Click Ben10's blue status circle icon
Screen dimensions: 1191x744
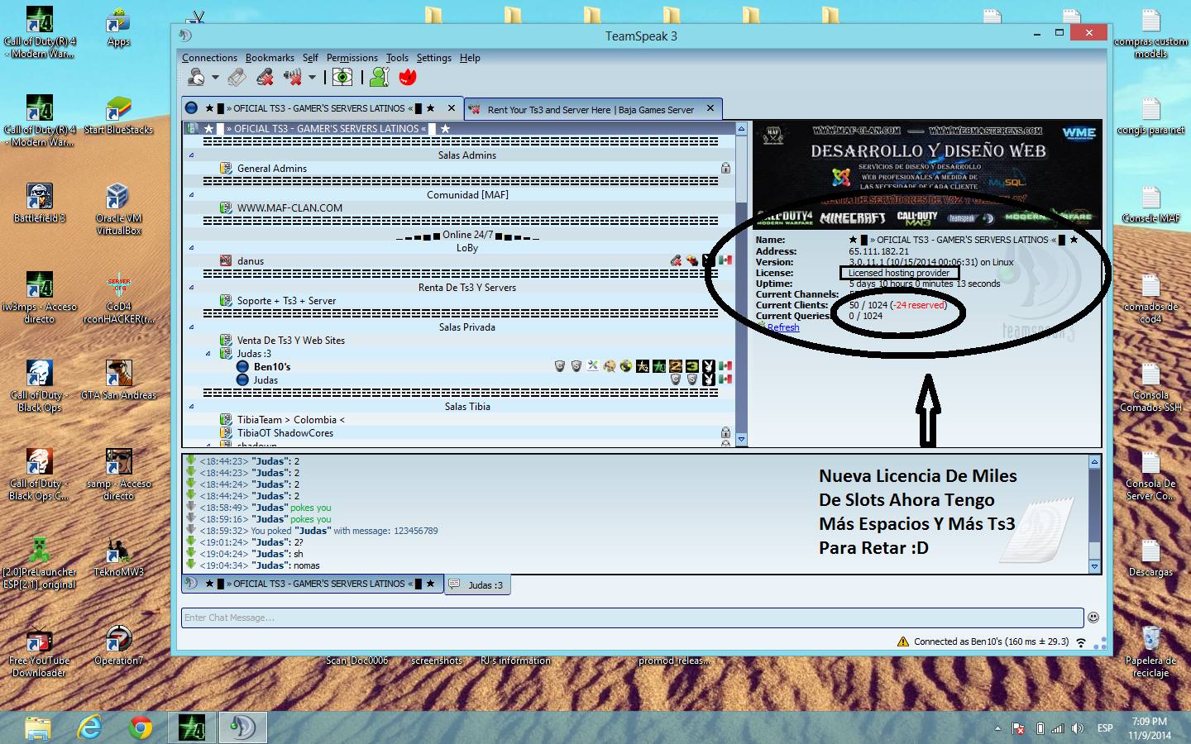[242, 367]
